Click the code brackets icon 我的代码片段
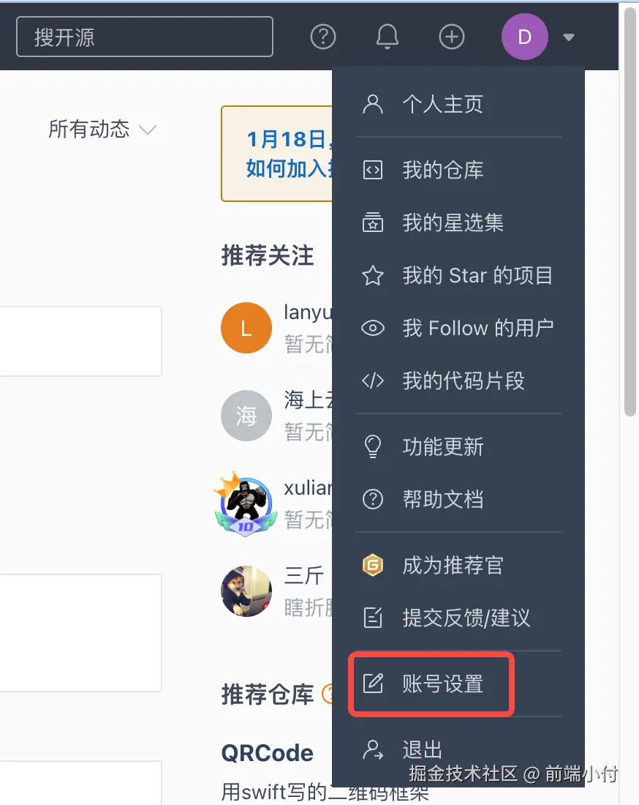Image resolution: width=639 pixels, height=805 pixels. point(373,381)
